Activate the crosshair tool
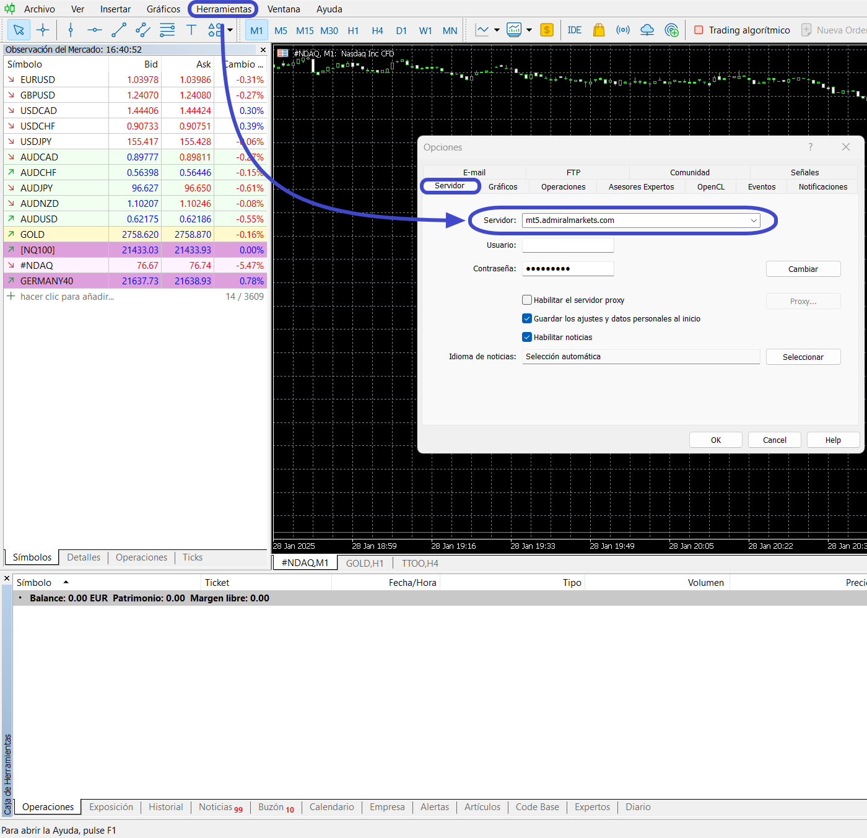The height and width of the screenshot is (838, 867). [43, 30]
